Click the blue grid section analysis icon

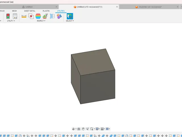(52, 16)
